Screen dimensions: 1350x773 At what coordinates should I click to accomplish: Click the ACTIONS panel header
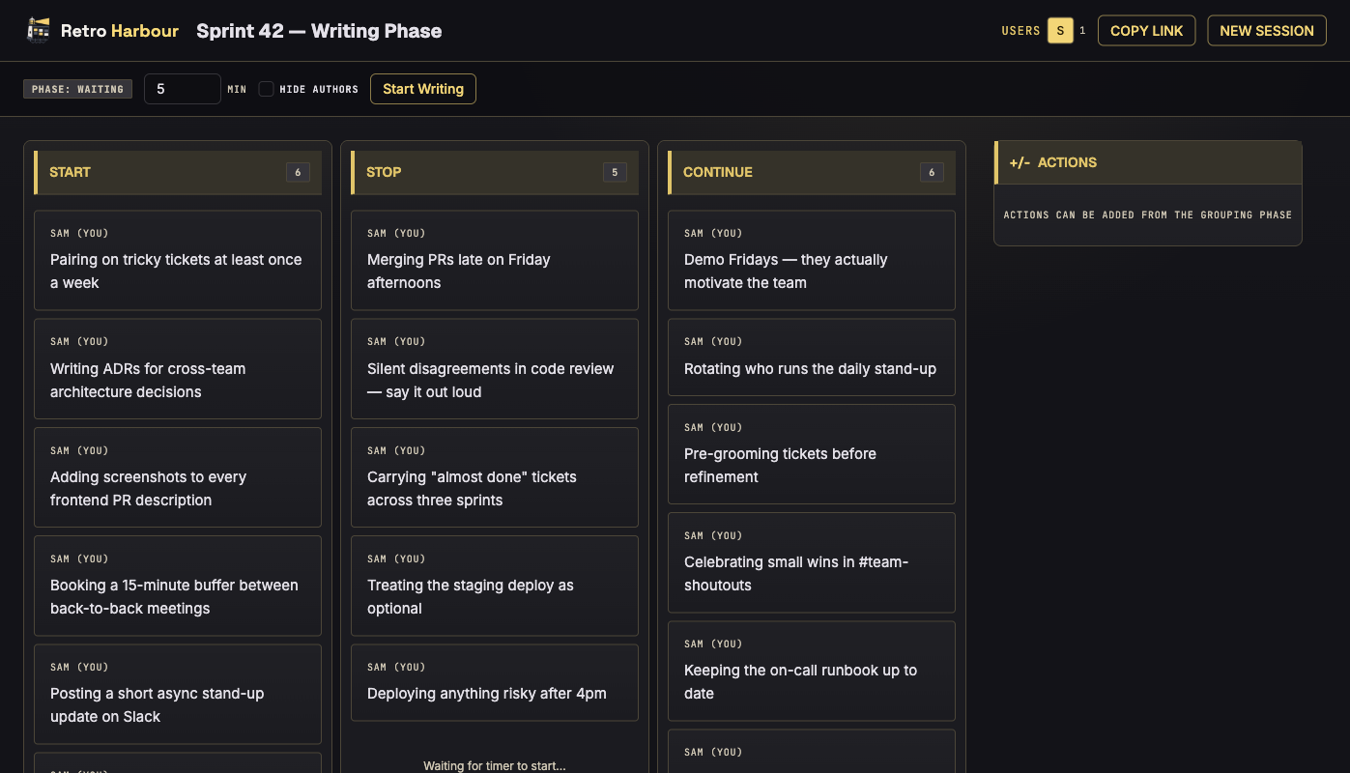(1148, 162)
